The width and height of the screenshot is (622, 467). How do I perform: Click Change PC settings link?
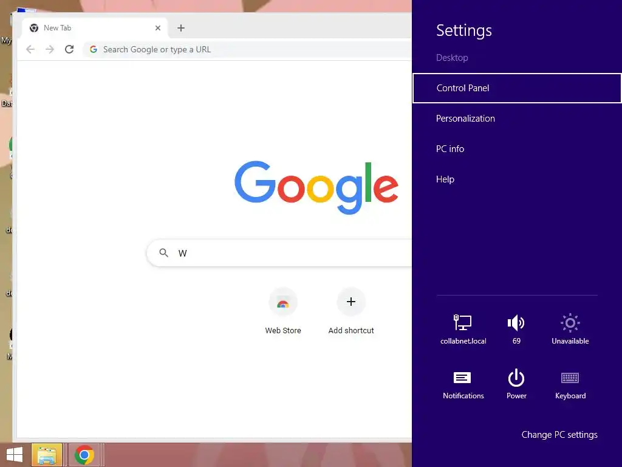click(559, 435)
